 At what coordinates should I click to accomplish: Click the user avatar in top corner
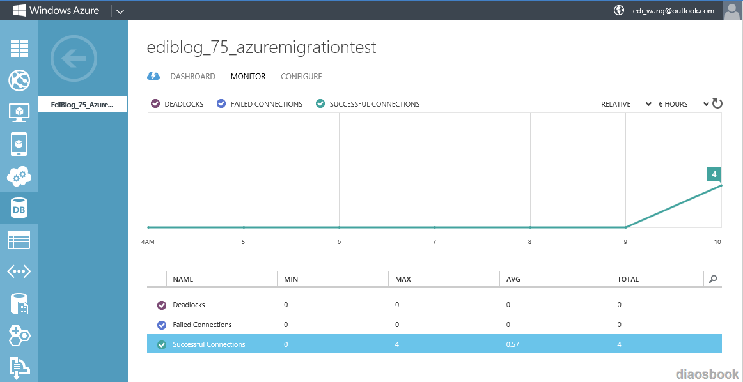[x=733, y=10]
